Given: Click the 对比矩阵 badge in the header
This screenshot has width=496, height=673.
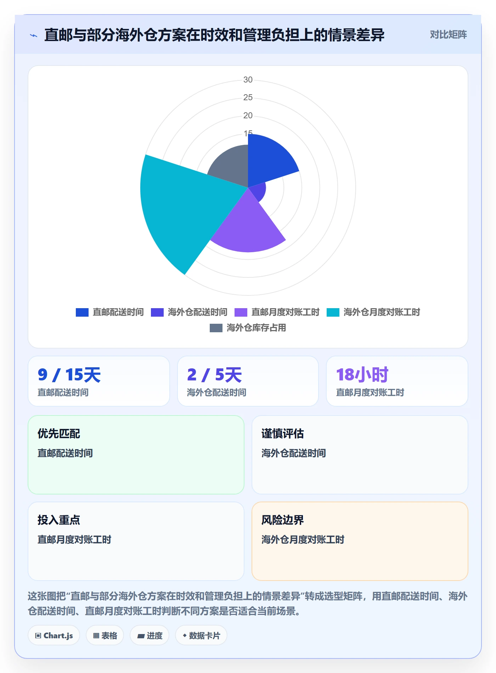Looking at the screenshot, I should tap(448, 35).
